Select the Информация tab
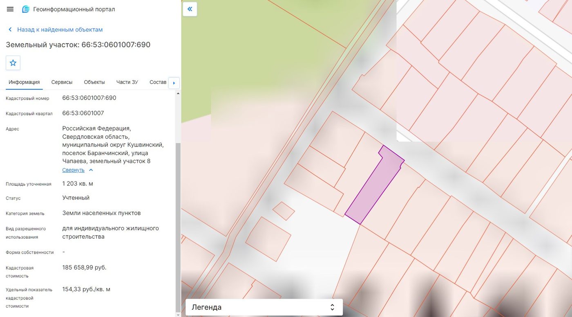 tap(24, 82)
